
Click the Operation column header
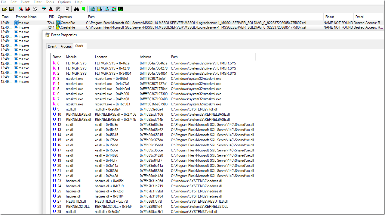(65, 17)
